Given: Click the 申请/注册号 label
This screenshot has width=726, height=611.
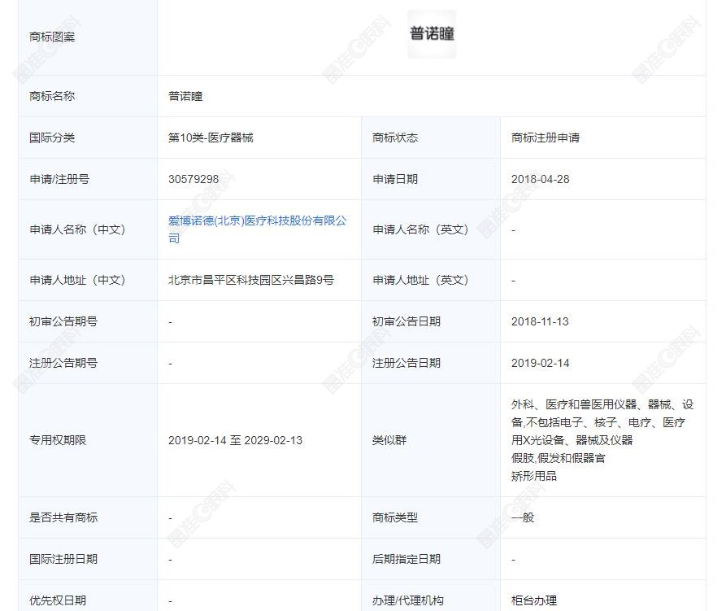Looking at the screenshot, I should 59,179.
